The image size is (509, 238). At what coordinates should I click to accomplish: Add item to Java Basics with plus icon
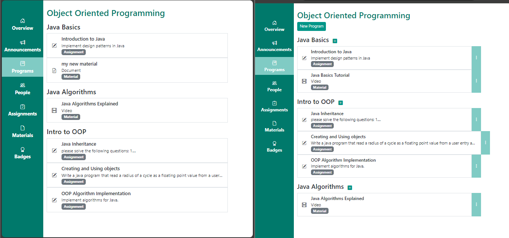click(334, 41)
